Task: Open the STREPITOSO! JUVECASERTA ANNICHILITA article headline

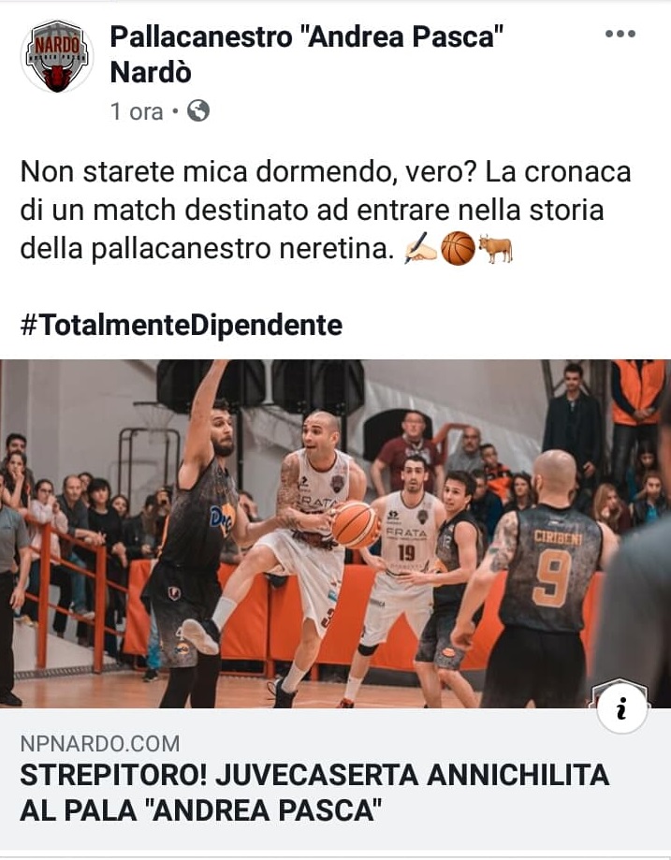Action: [x=314, y=793]
